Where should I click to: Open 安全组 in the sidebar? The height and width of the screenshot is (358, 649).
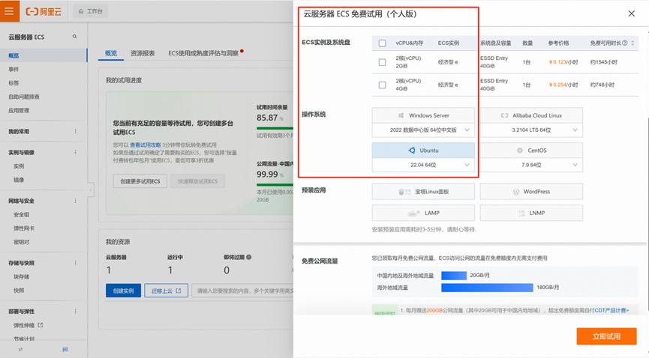coord(21,214)
